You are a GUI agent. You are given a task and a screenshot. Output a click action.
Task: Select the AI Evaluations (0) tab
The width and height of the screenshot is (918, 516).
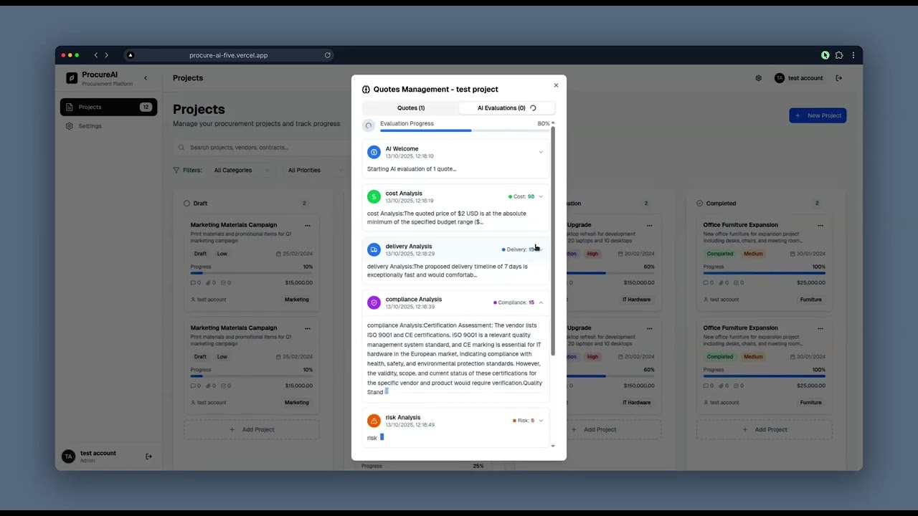pyautogui.click(x=506, y=108)
